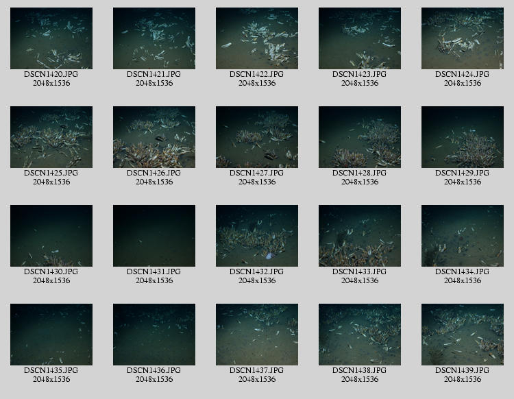Open the DSCN1421.JPG thumbnail image
Screen dimensions: 514x399
click(154, 38)
